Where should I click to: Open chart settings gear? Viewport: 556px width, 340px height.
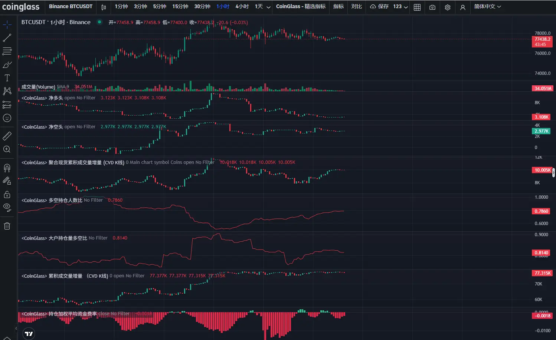[448, 7]
